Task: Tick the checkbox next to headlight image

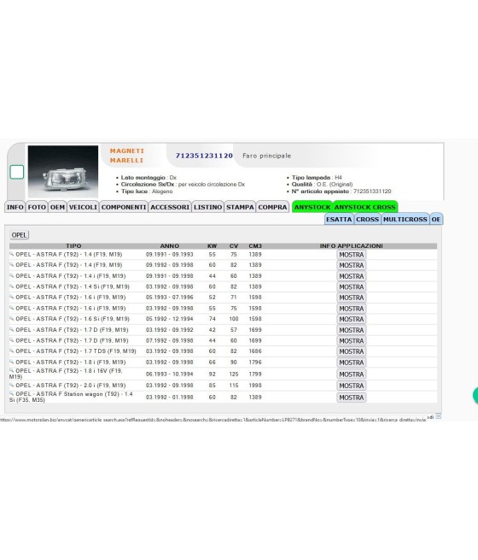Action: [x=17, y=172]
